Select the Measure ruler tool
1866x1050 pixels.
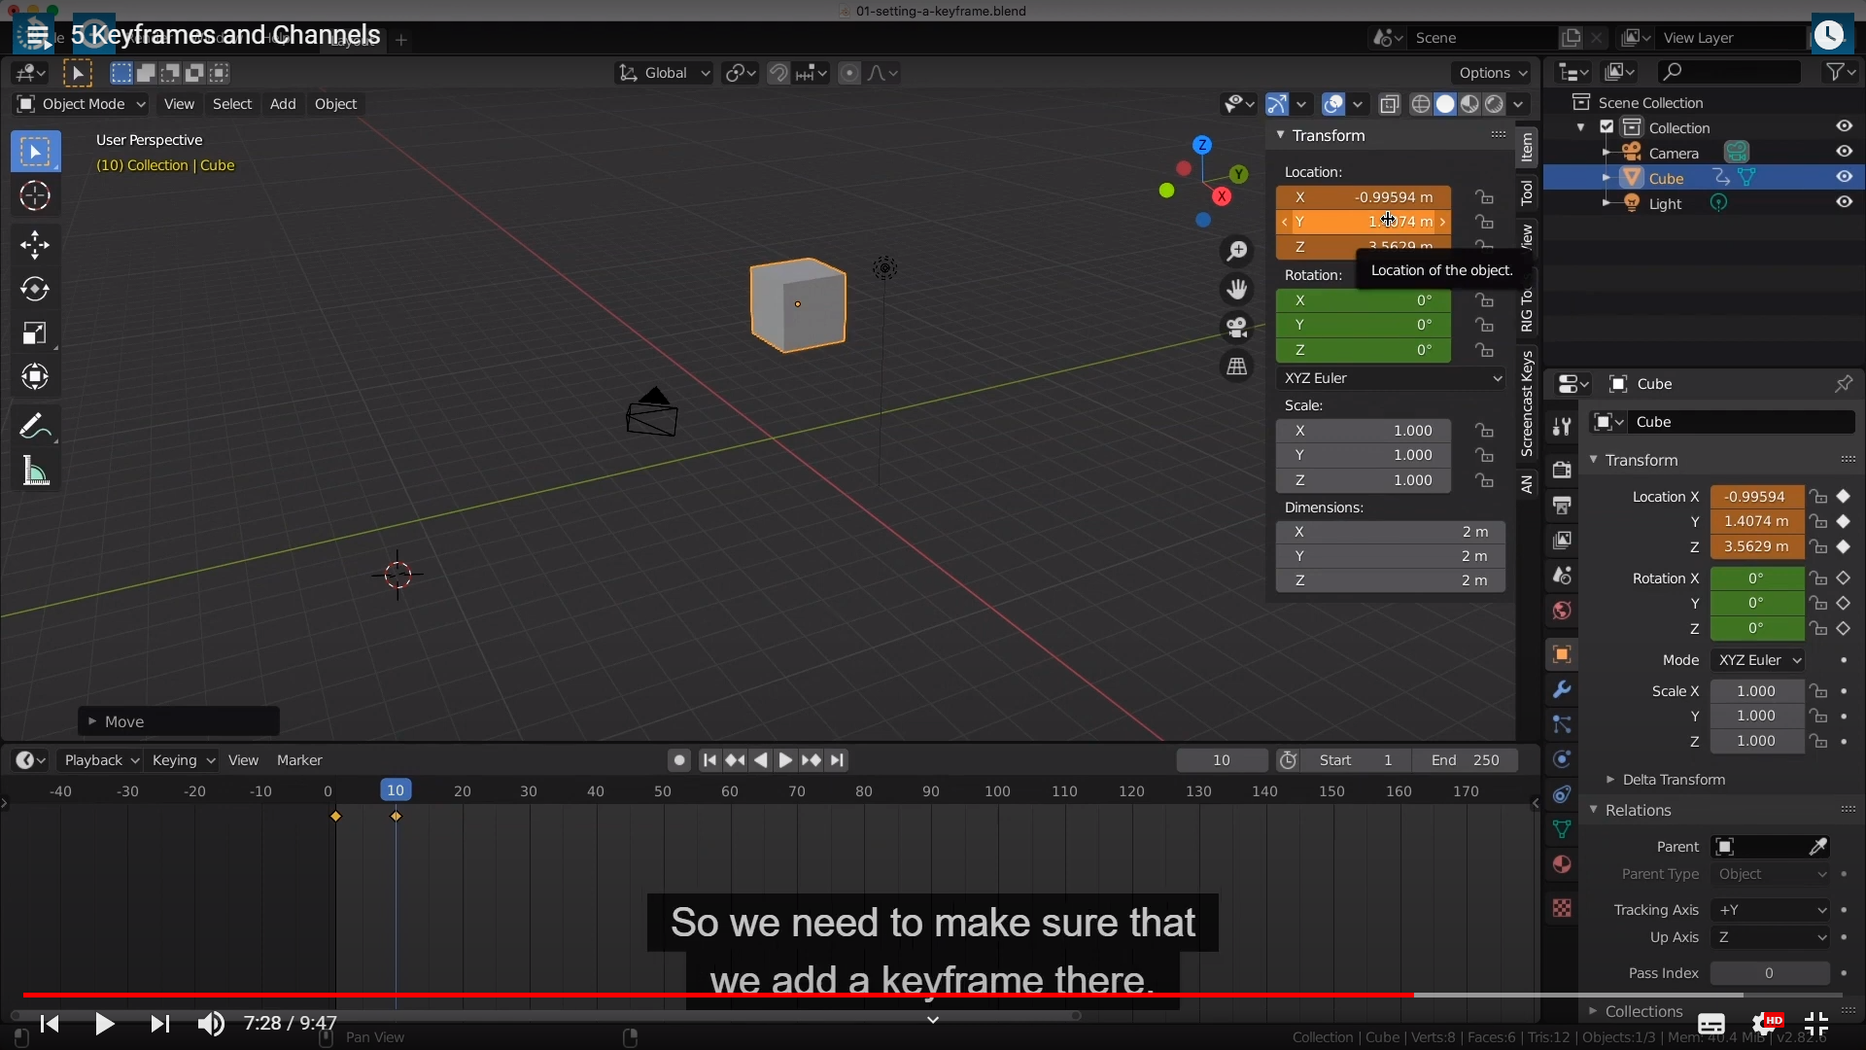(35, 472)
